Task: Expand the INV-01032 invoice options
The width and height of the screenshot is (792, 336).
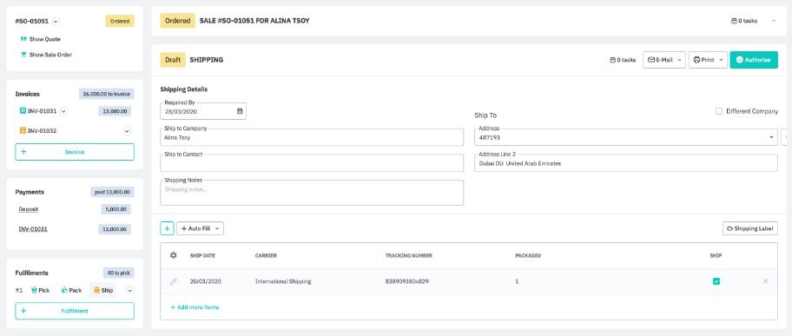Action: (x=127, y=131)
